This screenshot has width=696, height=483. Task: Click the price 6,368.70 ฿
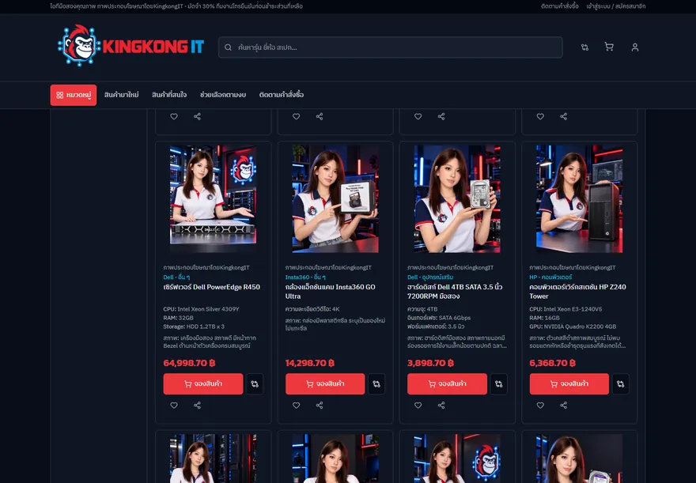pyautogui.click(x=553, y=363)
